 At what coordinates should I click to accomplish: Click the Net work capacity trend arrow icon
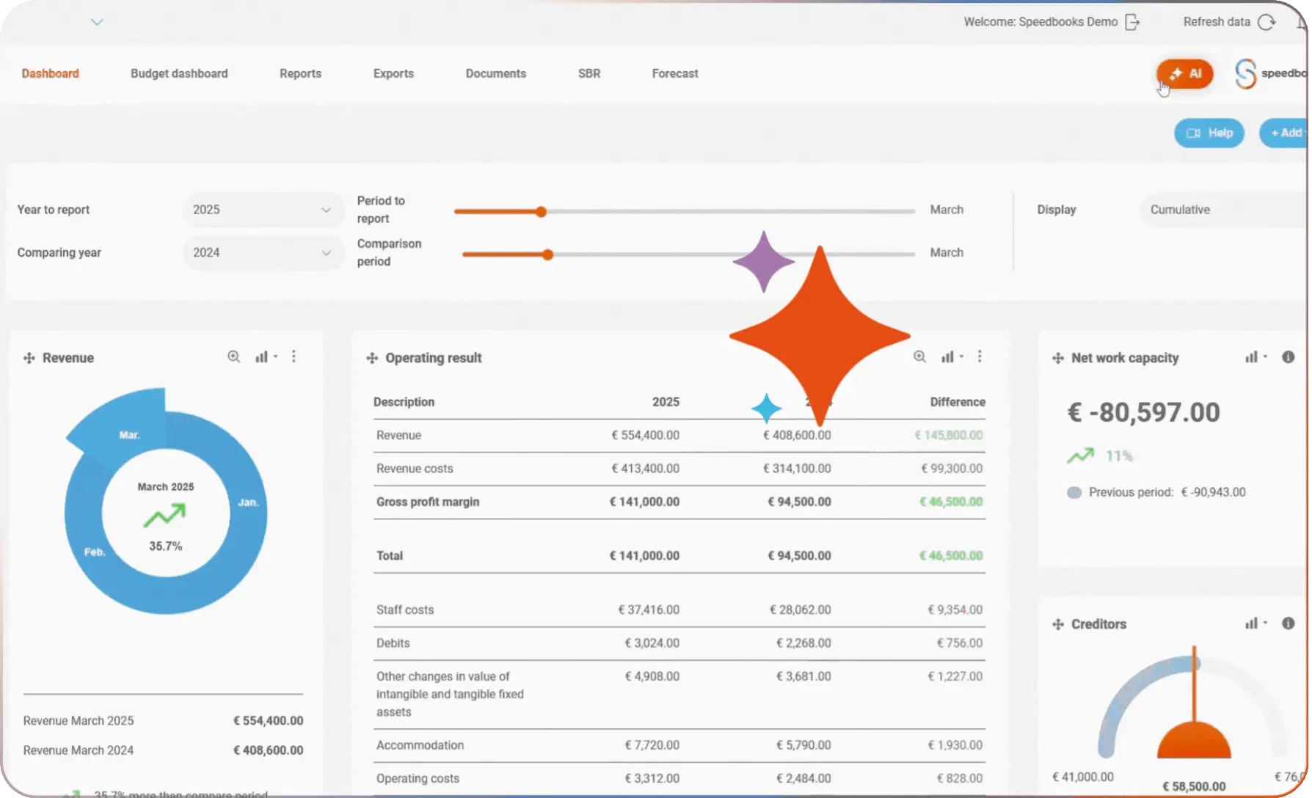click(1080, 456)
